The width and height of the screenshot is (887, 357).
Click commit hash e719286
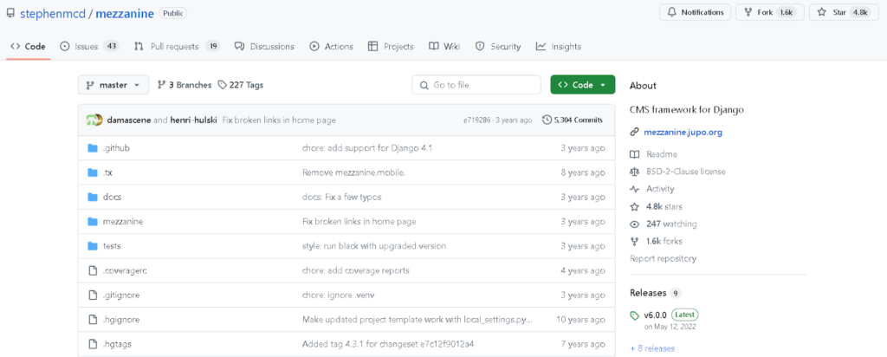pyautogui.click(x=477, y=120)
